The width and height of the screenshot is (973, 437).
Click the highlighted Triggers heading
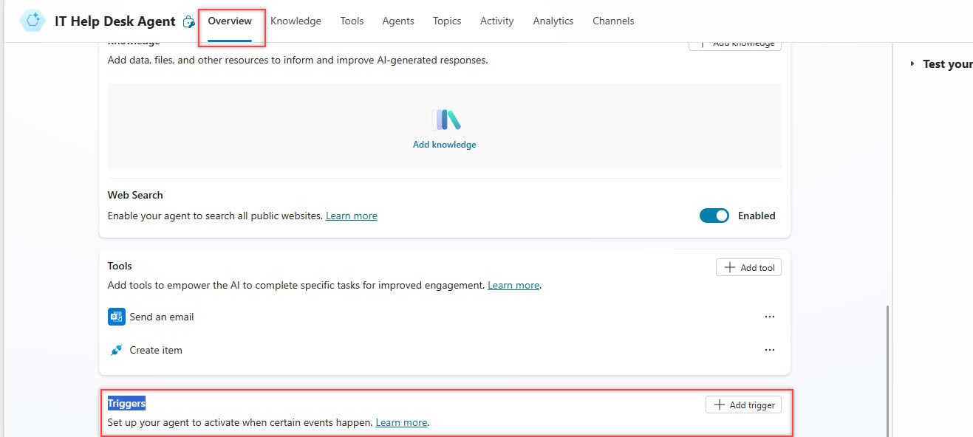click(126, 403)
